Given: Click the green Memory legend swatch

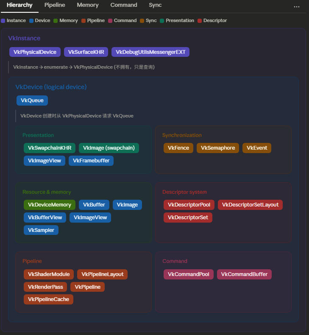Looking at the screenshot, I should [x=56, y=20].
